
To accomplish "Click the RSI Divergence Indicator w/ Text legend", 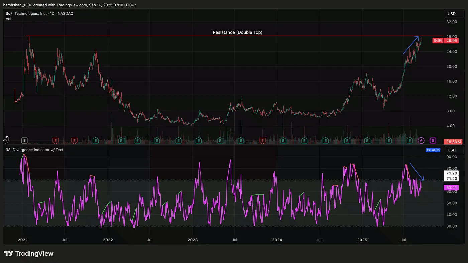I will (34, 150).
